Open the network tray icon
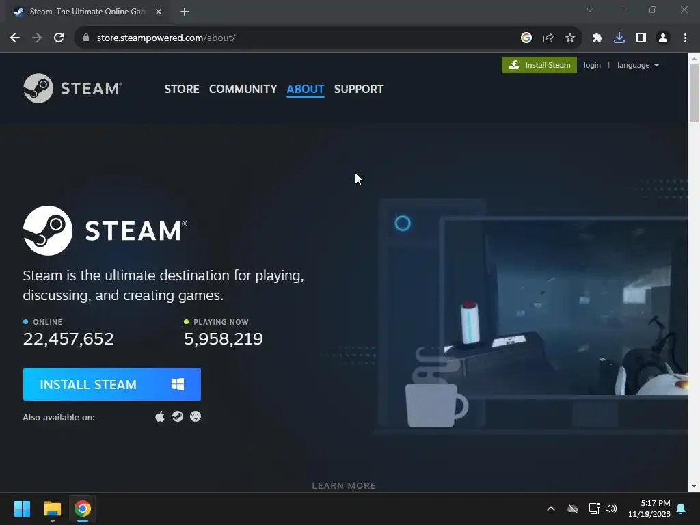This screenshot has height=525, width=700. pyautogui.click(x=594, y=509)
